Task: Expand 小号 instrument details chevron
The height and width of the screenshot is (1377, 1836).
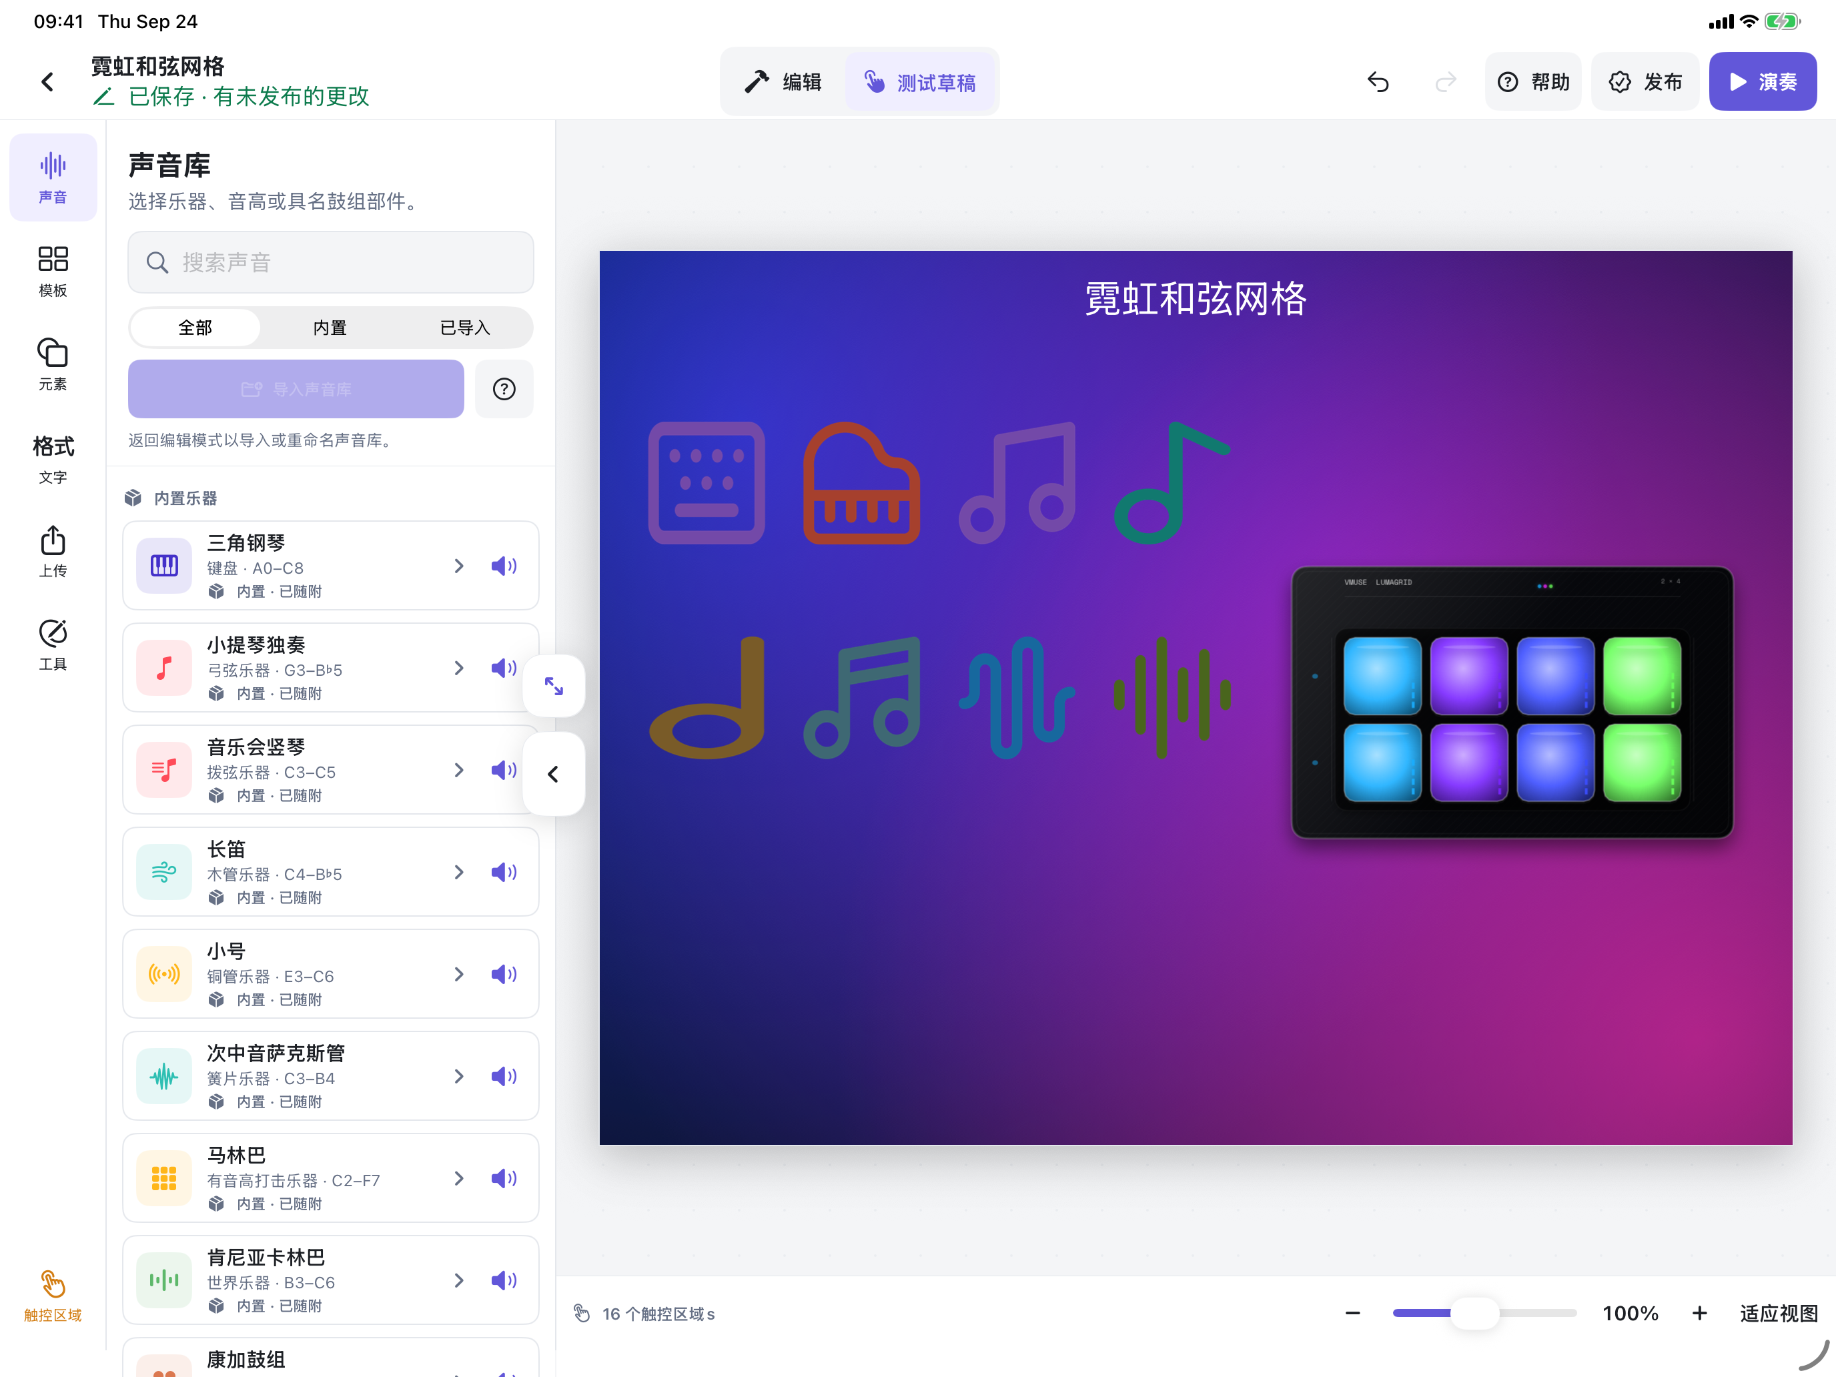Action: tap(459, 975)
